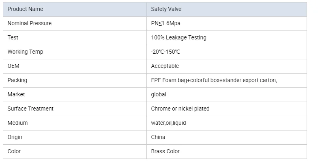Click the 'Product Name' header cell
This screenshot has height=163, width=320.
point(25,9)
